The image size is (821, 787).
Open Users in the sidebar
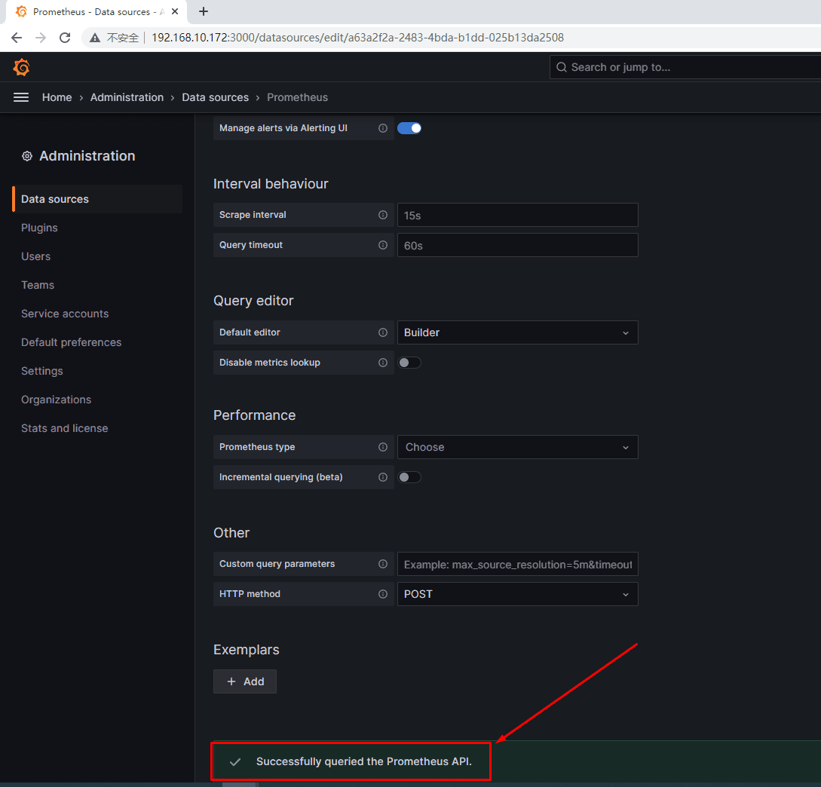click(x=35, y=256)
